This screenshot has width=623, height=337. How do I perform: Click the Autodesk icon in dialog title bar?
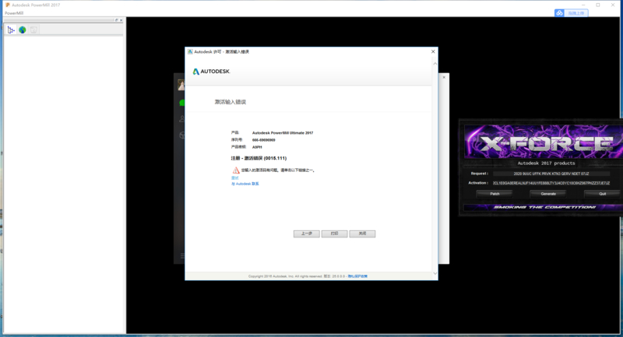(190, 51)
